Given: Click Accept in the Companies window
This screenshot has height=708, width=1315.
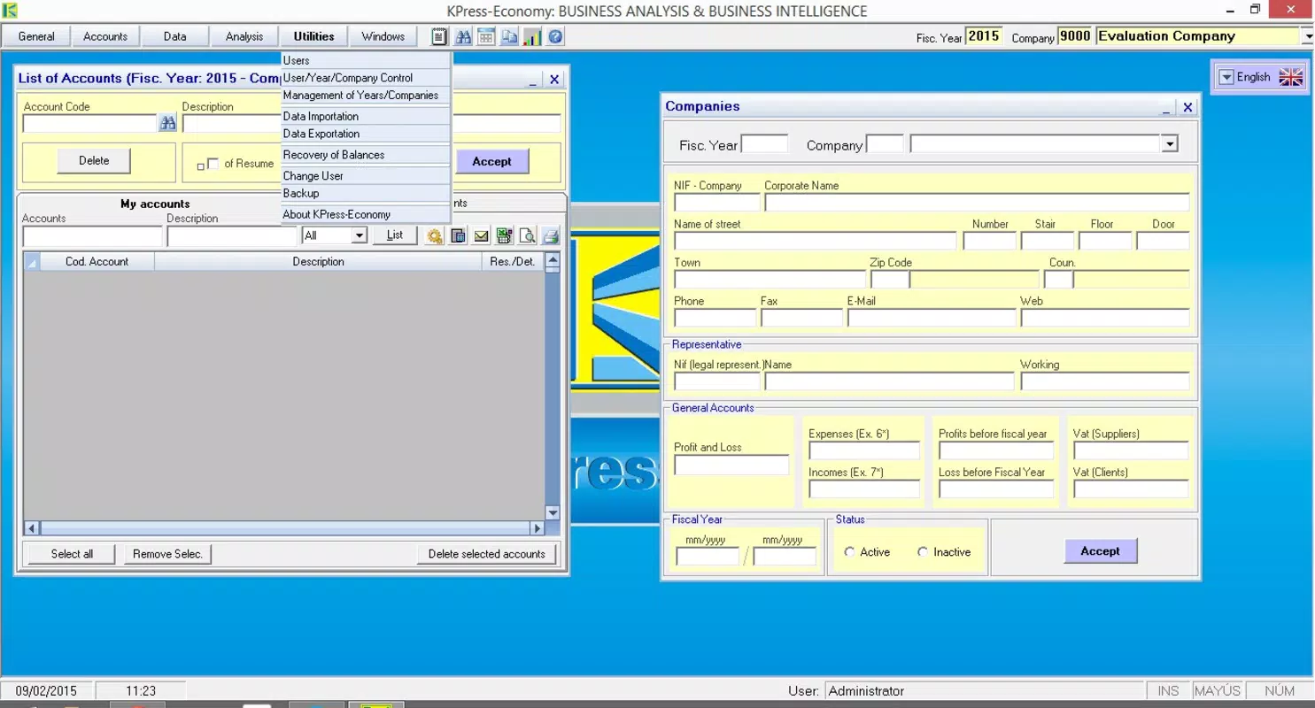Looking at the screenshot, I should pyautogui.click(x=1101, y=551).
